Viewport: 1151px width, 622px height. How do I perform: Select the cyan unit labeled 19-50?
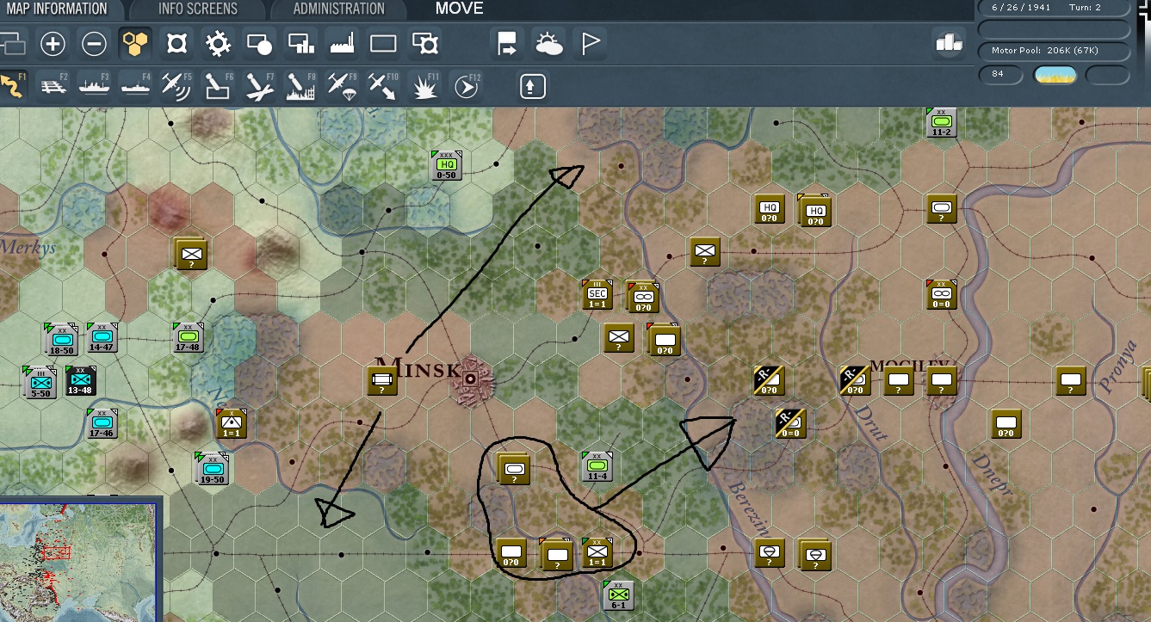[212, 468]
